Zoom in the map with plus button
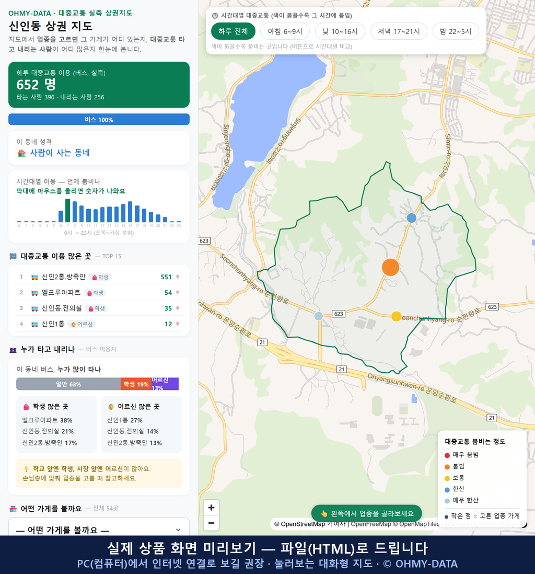 pyautogui.click(x=211, y=508)
